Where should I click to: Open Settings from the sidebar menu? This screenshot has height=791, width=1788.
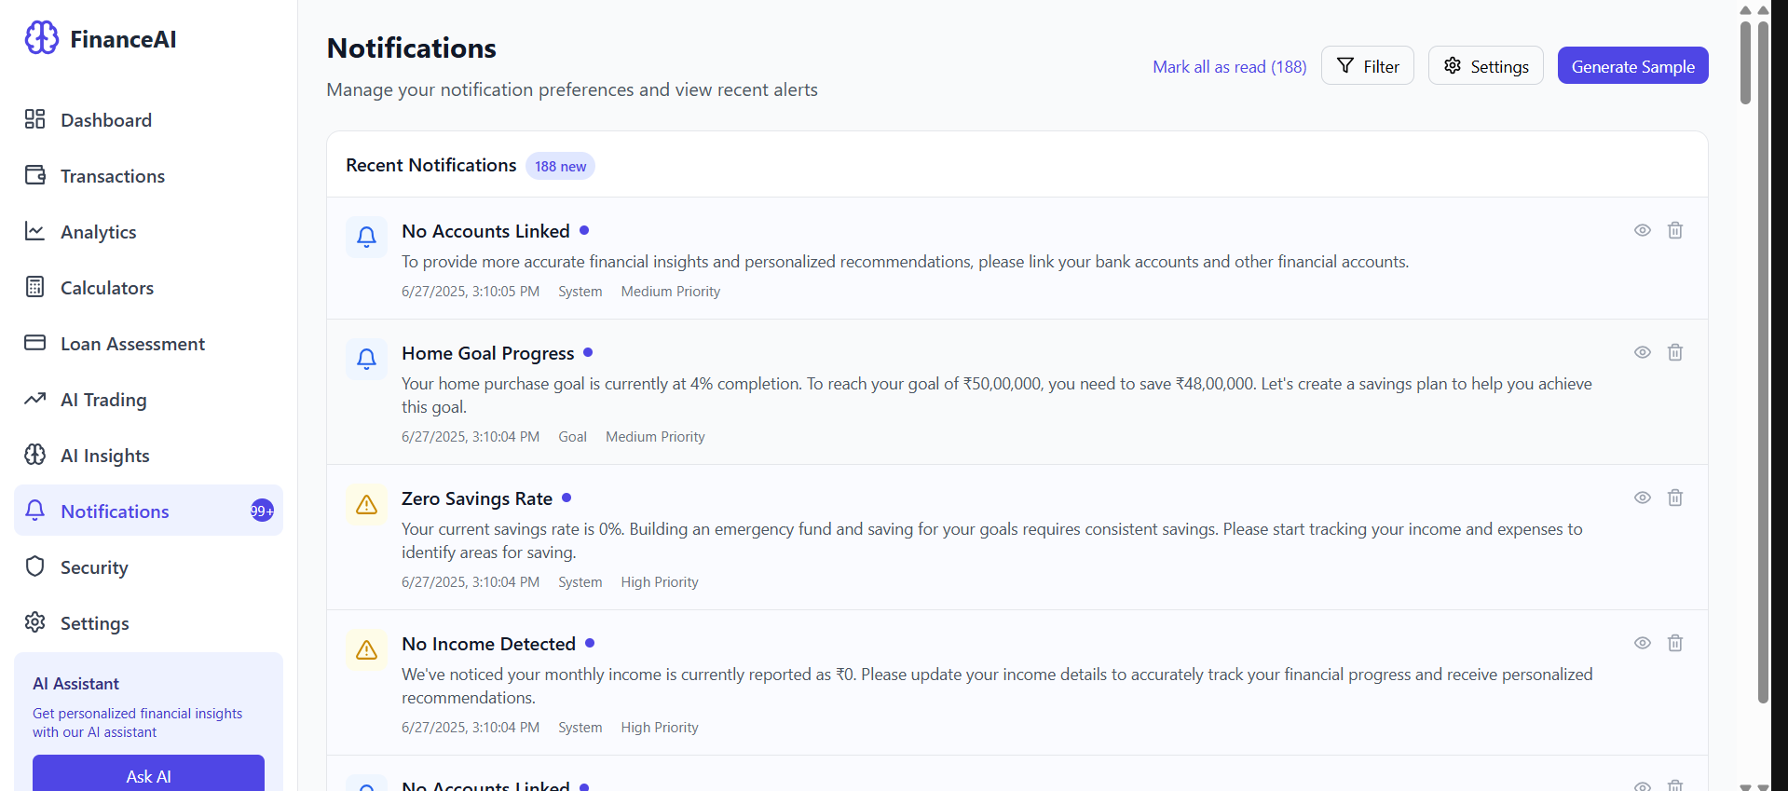[148, 623]
